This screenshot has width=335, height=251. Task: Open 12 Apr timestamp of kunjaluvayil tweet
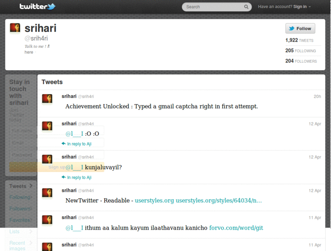point(315,157)
